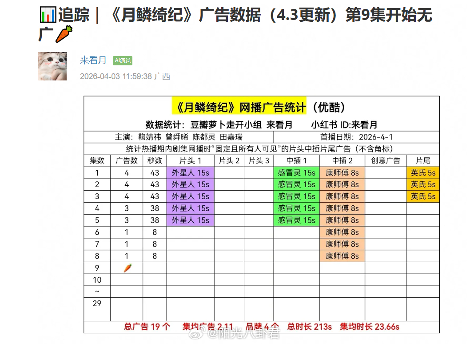The image size is (470, 344).
Task: Click the 外星人 15s purple ad cell
Action: tap(190, 172)
